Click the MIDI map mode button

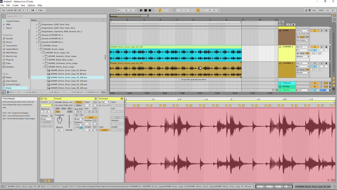[321, 10]
